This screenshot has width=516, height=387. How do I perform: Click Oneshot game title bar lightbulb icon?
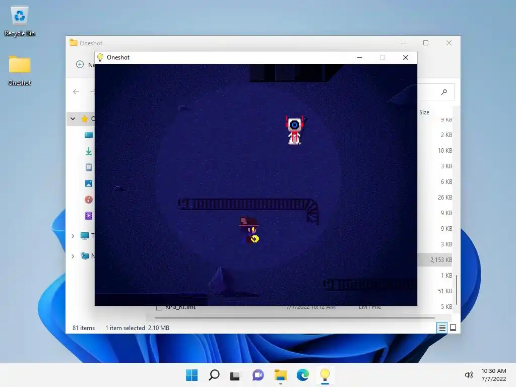click(x=100, y=57)
